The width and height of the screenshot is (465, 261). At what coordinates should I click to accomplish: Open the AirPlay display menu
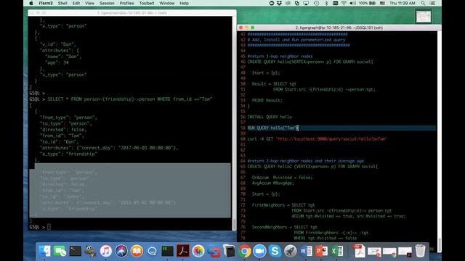[x=306, y=3]
